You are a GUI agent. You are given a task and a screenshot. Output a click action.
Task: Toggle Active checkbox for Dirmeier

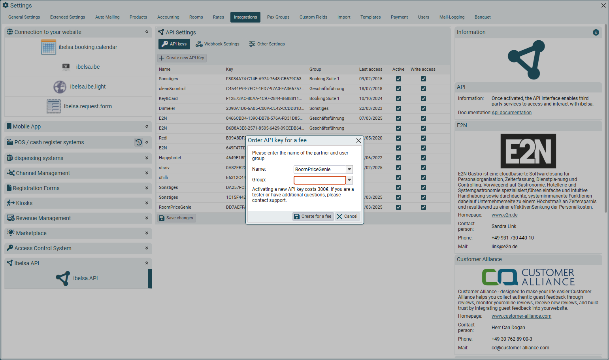398,108
